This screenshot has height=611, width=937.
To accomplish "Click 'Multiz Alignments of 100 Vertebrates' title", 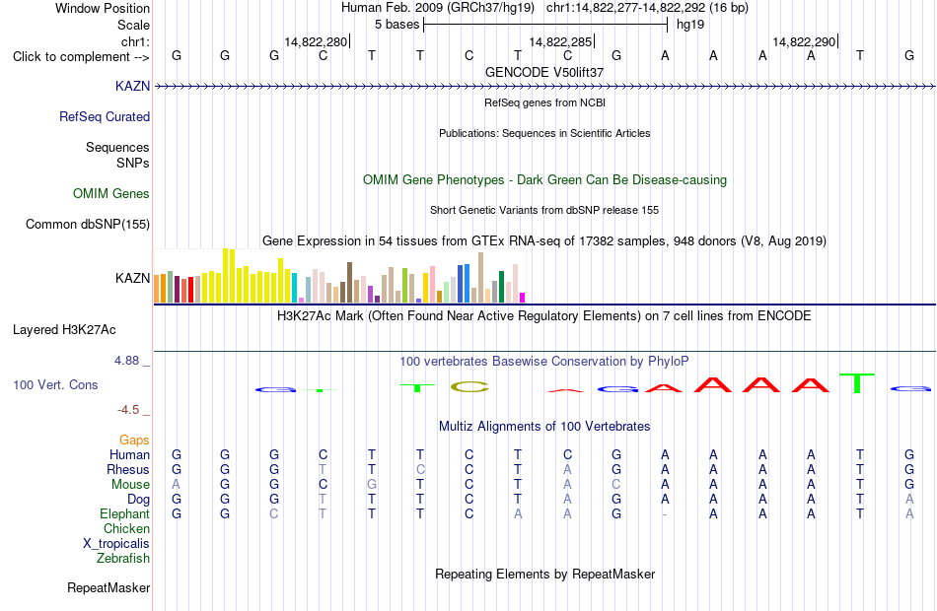I will [x=544, y=427].
